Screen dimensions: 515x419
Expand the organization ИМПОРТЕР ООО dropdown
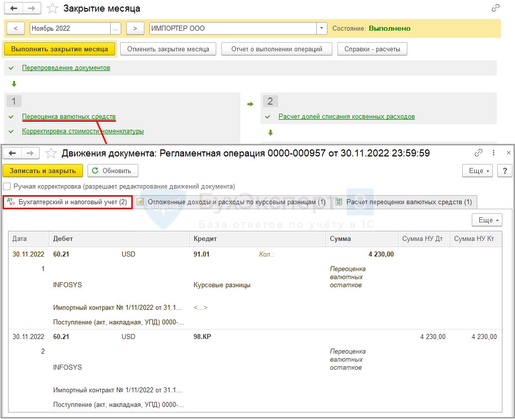(x=322, y=28)
